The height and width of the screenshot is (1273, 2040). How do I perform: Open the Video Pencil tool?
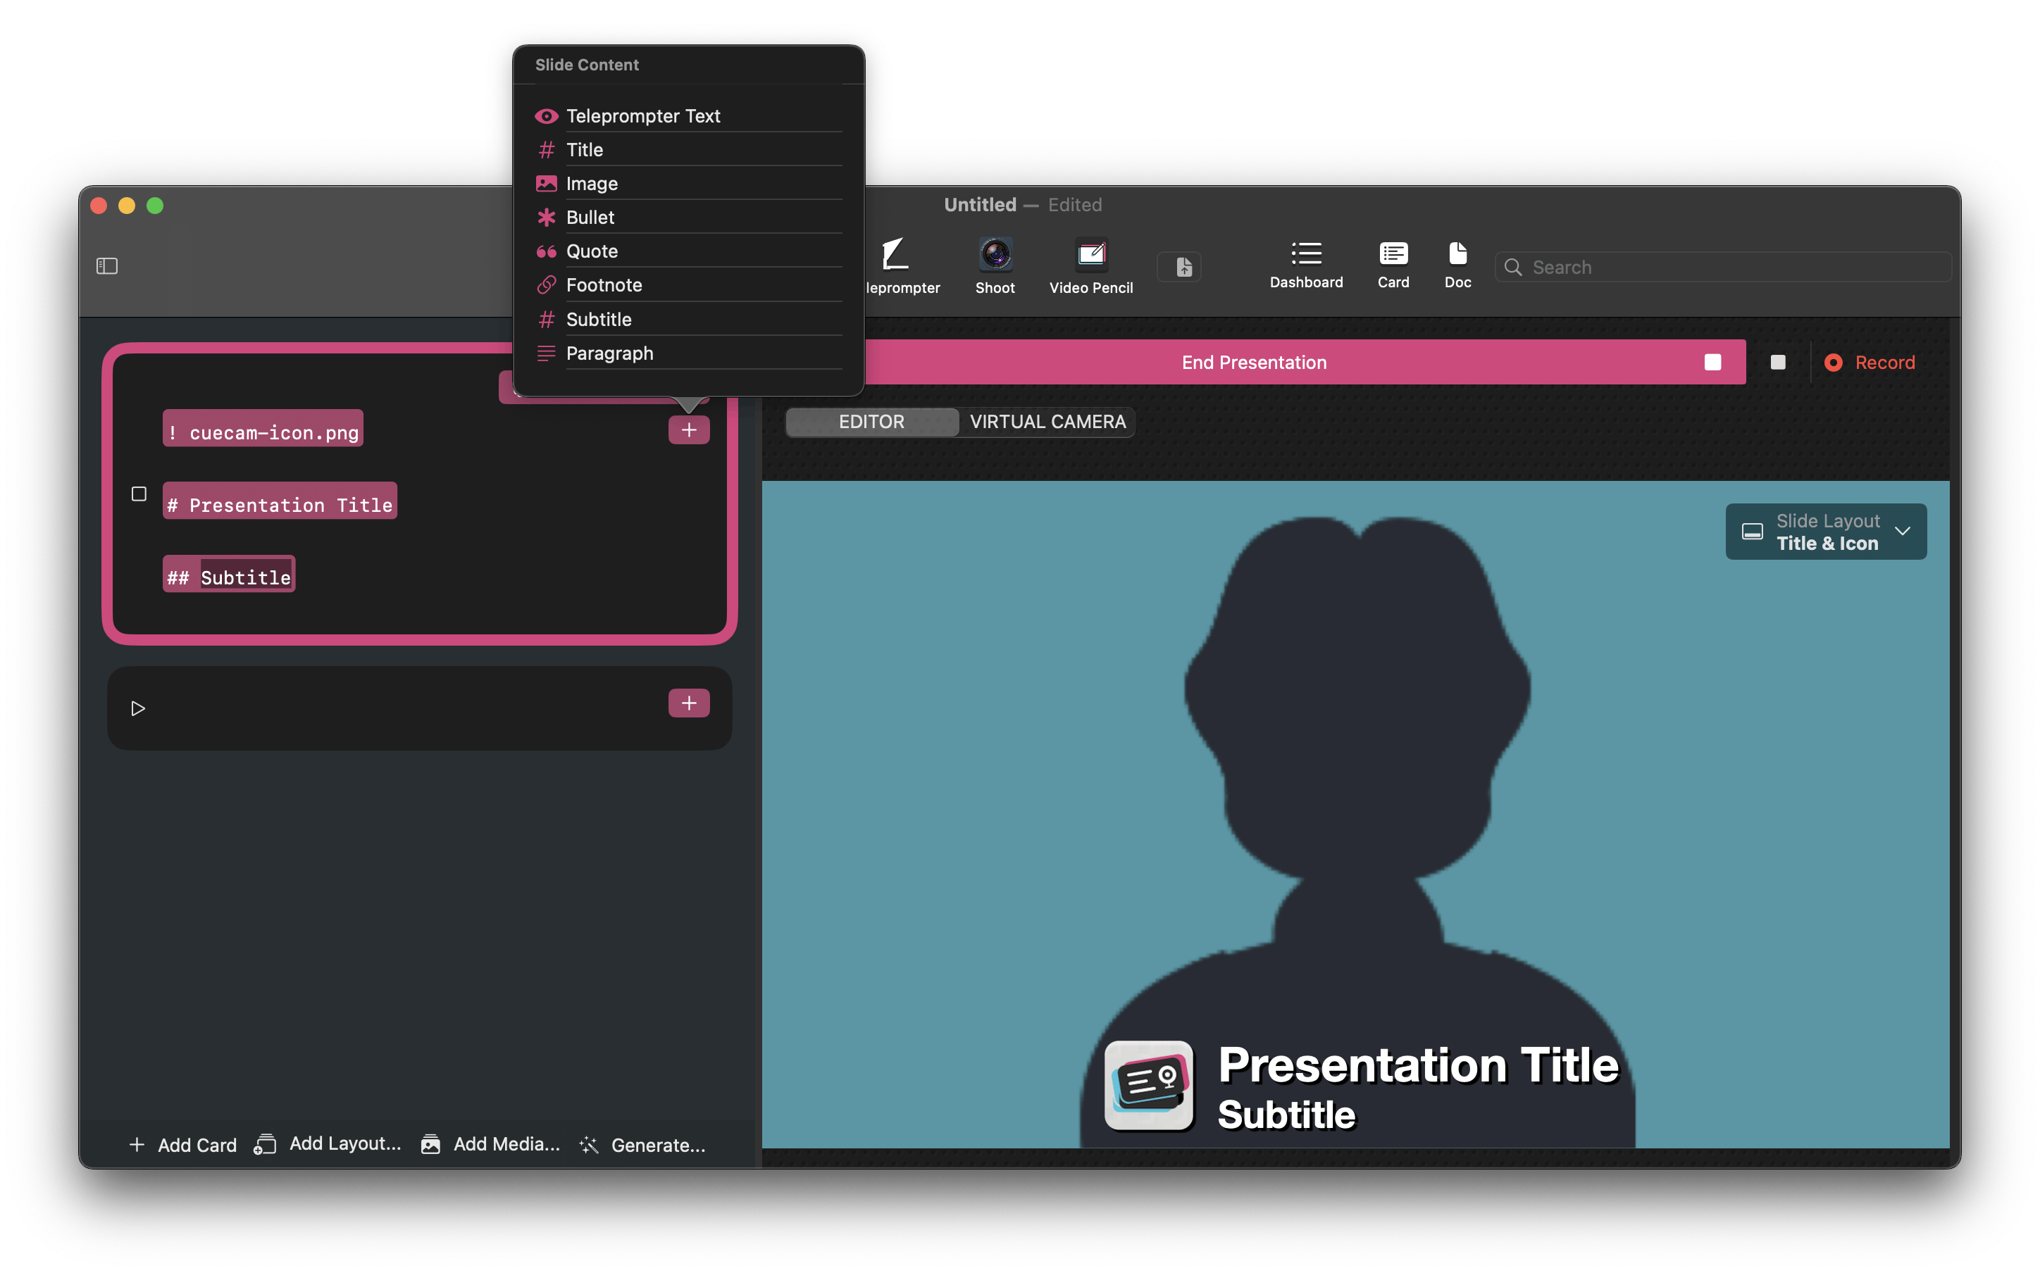(1090, 255)
